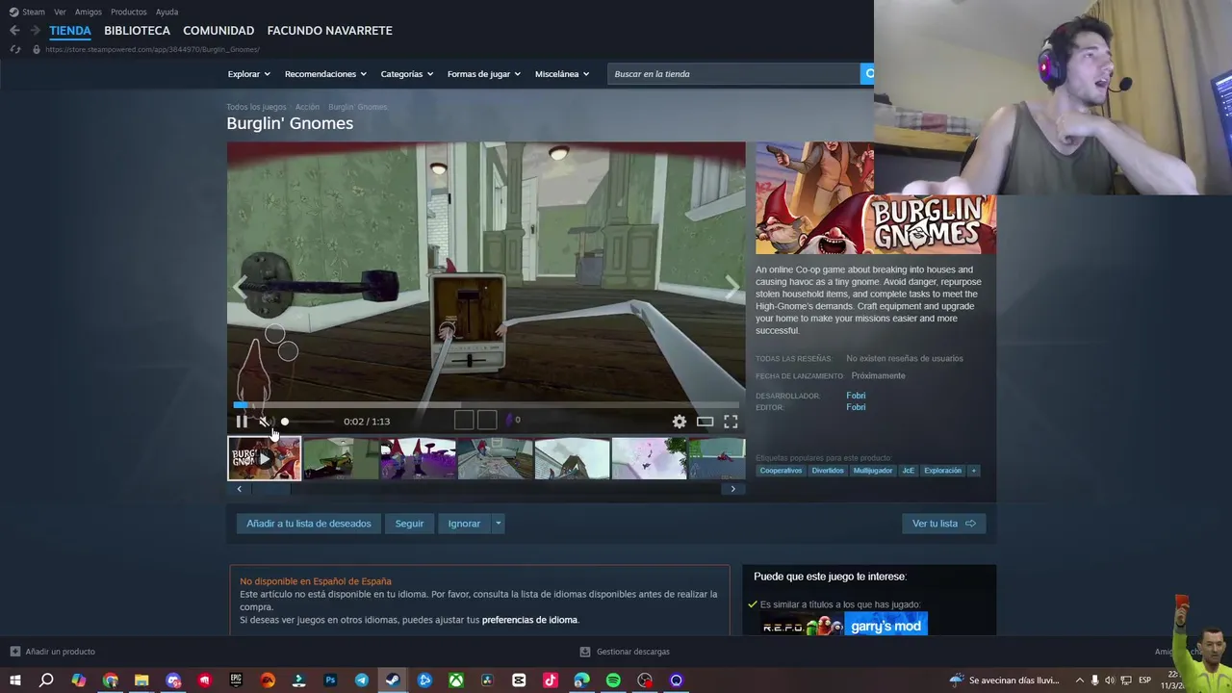Open the Miscelánea dropdown
This screenshot has width=1232, height=693.
tap(561, 74)
